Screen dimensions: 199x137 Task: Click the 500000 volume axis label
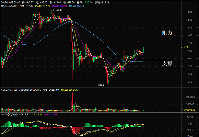(x=190, y=104)
